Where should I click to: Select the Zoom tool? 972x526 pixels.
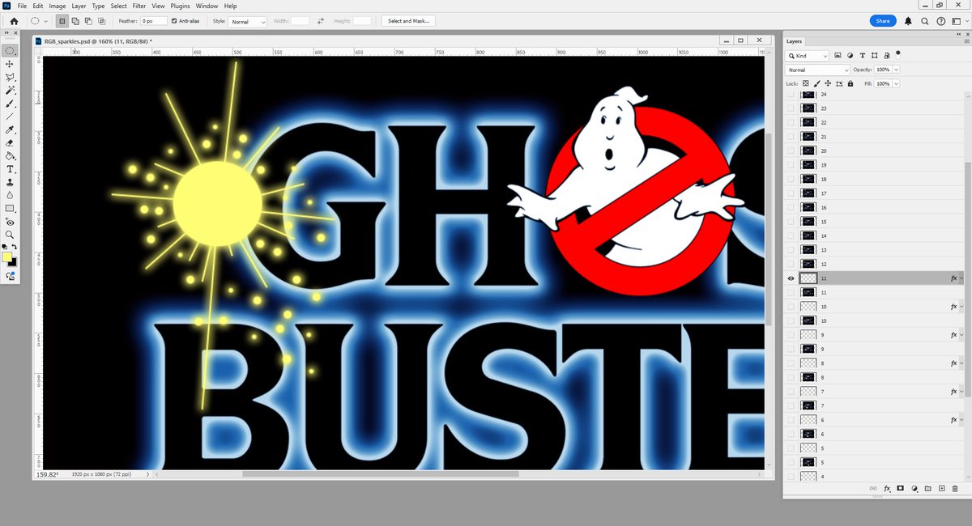[10, 235]
